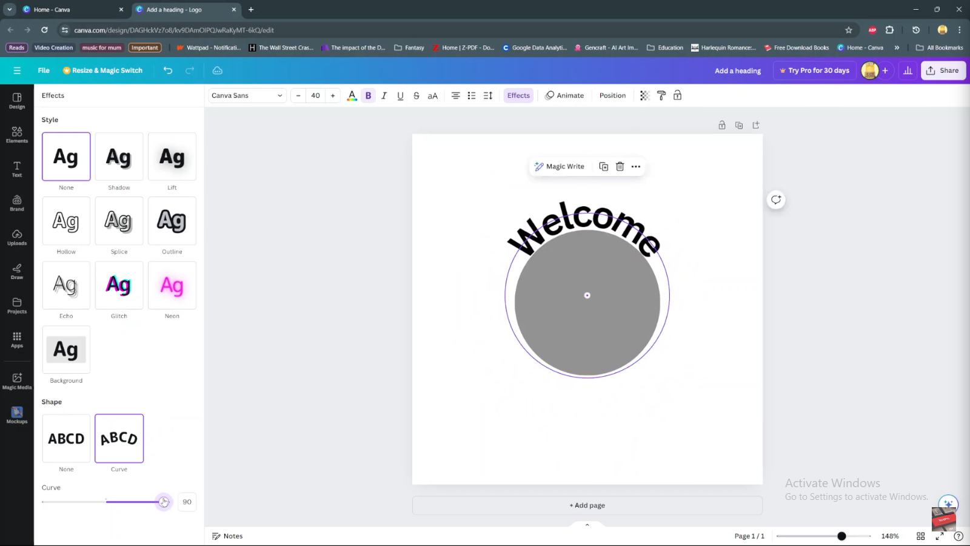This screenshot has height=546, width=970.
Task: Click the zoom slider handle
Action: pyautogui.click(x=841, y=536)
